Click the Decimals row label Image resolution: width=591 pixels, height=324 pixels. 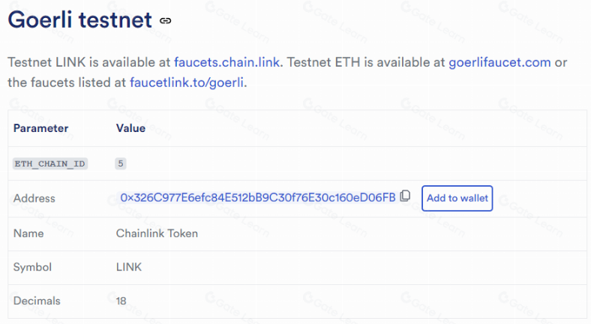tap(37, 301)
